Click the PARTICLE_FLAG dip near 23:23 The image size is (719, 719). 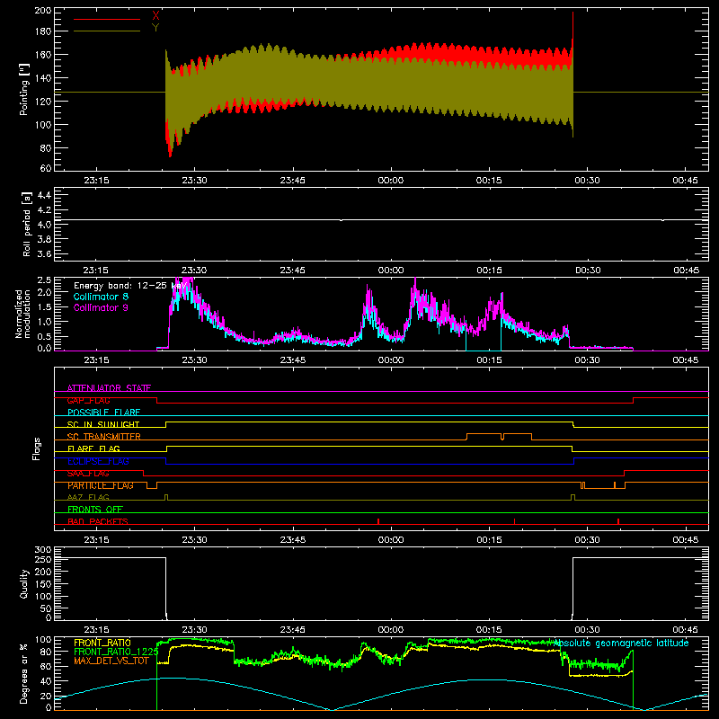(x=152, y=485)
